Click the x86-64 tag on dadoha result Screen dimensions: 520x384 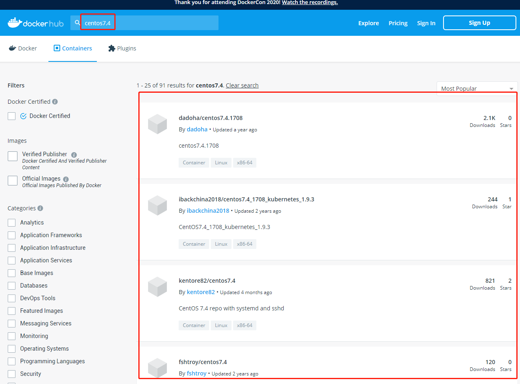click(x=245, y=163)
